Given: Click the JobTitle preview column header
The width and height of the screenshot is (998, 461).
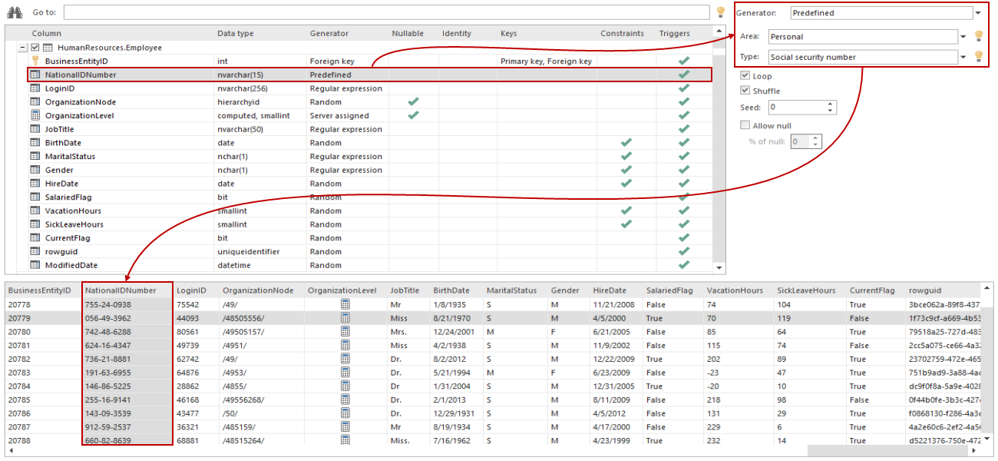Looking at the screenshot, I should tap(404, 290).
